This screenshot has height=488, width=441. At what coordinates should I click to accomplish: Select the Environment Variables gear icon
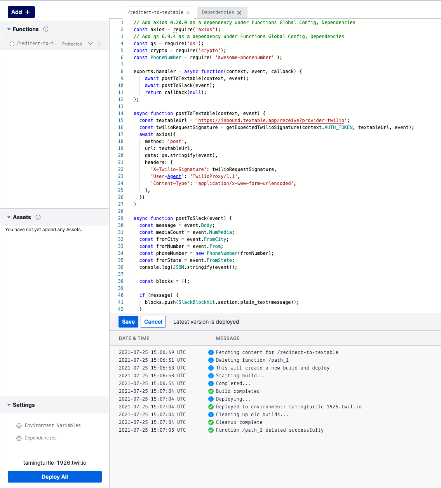(19, 425)
